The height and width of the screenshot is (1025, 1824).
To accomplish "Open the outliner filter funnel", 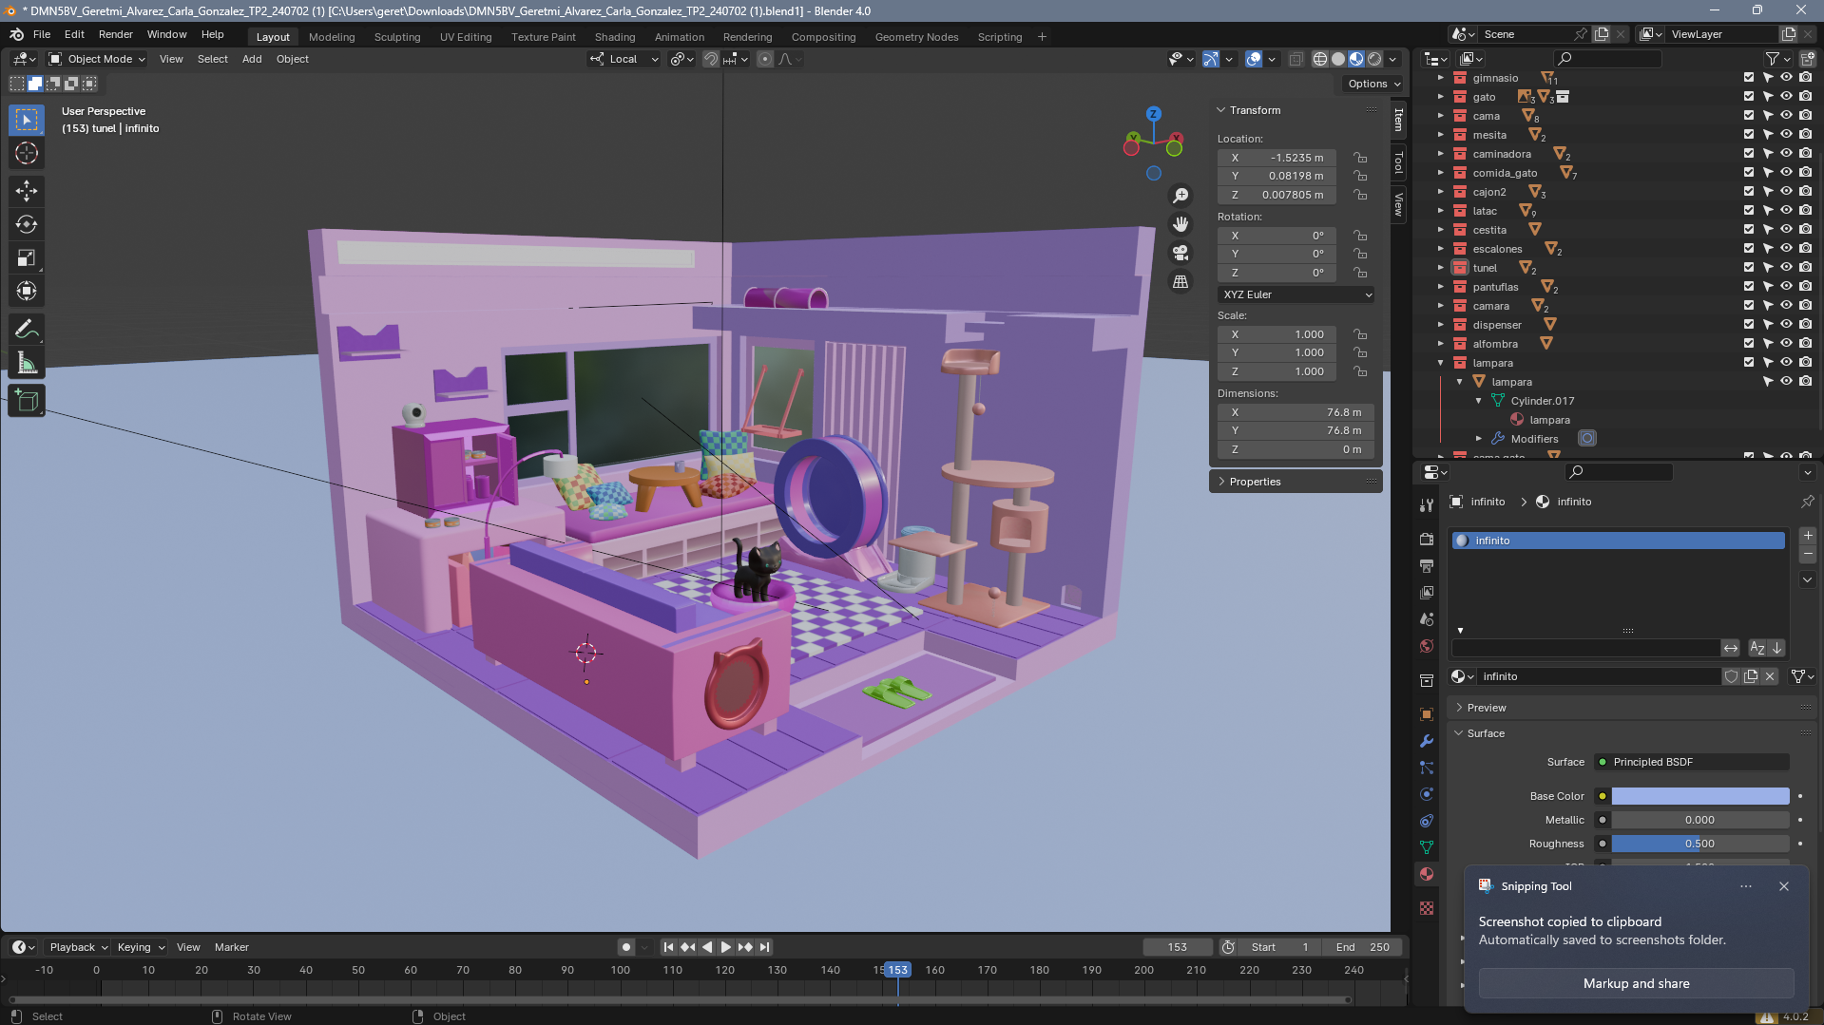I will [x=1773, y=59].
